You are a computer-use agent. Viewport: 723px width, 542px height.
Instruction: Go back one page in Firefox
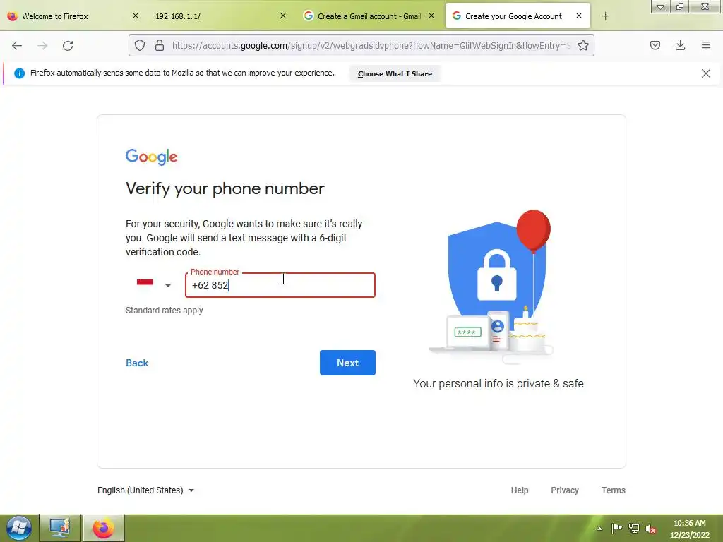(17, 46)
